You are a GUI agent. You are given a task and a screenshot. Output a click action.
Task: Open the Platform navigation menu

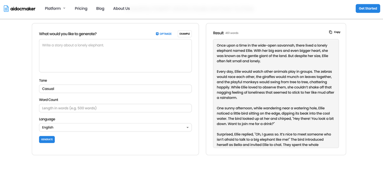pos(53,8)
